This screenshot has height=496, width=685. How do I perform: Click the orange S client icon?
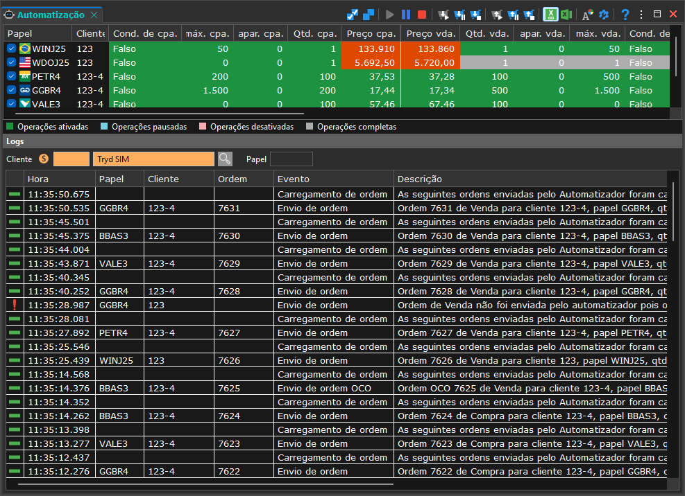(x=44, y=159)
